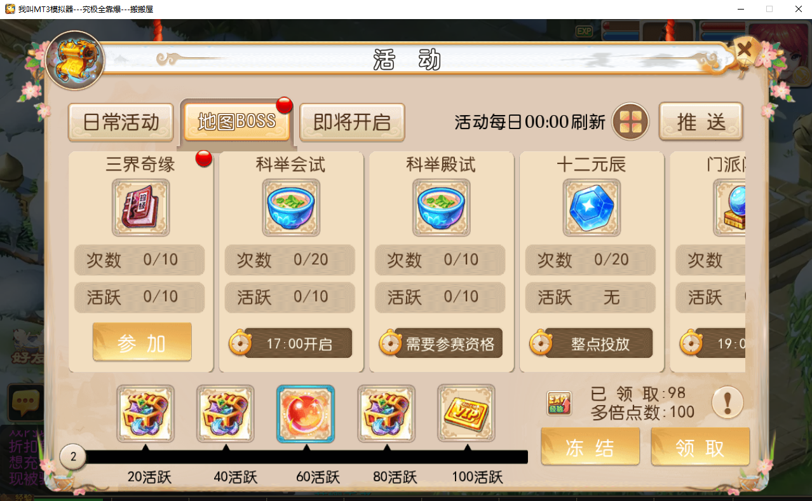Click the 领取 button
The width and height of the screenshot is (812, 501).
[700, 447]
